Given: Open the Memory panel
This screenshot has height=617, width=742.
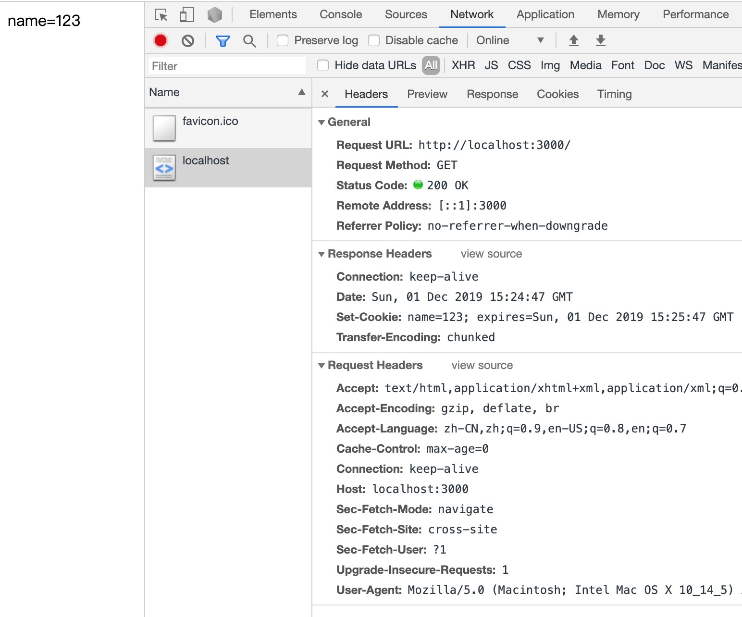Looking at the screenshot, I should (618, 14).
